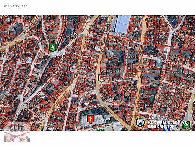Open the white listing pin near 869/7
195x146 pixels.
pyautogui.click(x=102, y=78)
